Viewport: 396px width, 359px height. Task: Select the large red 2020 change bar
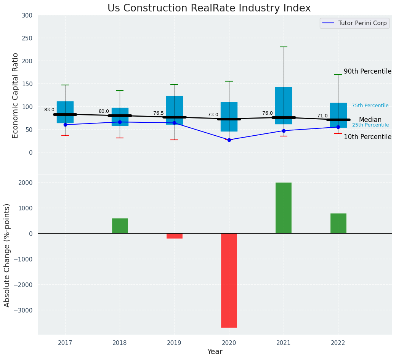(229, 280)
